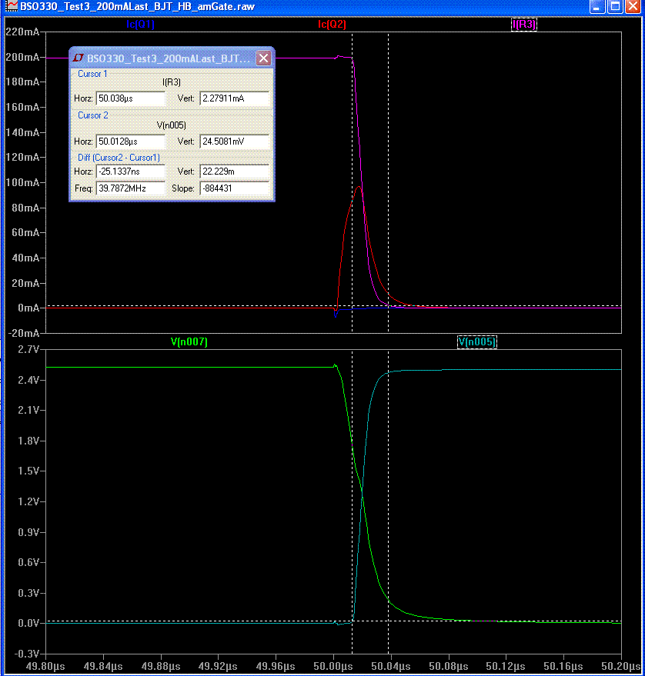The image size is (645, 676).
Task: Click the V(n007) trace label
Action: tap(189, 342)
